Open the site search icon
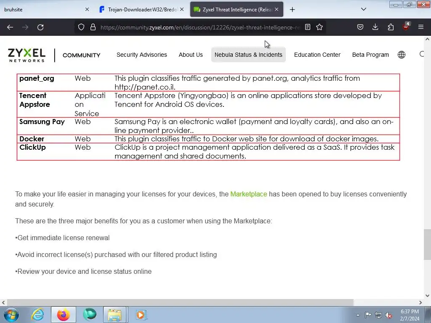This screenshot has height=323, width=431. tap(422, 54)
